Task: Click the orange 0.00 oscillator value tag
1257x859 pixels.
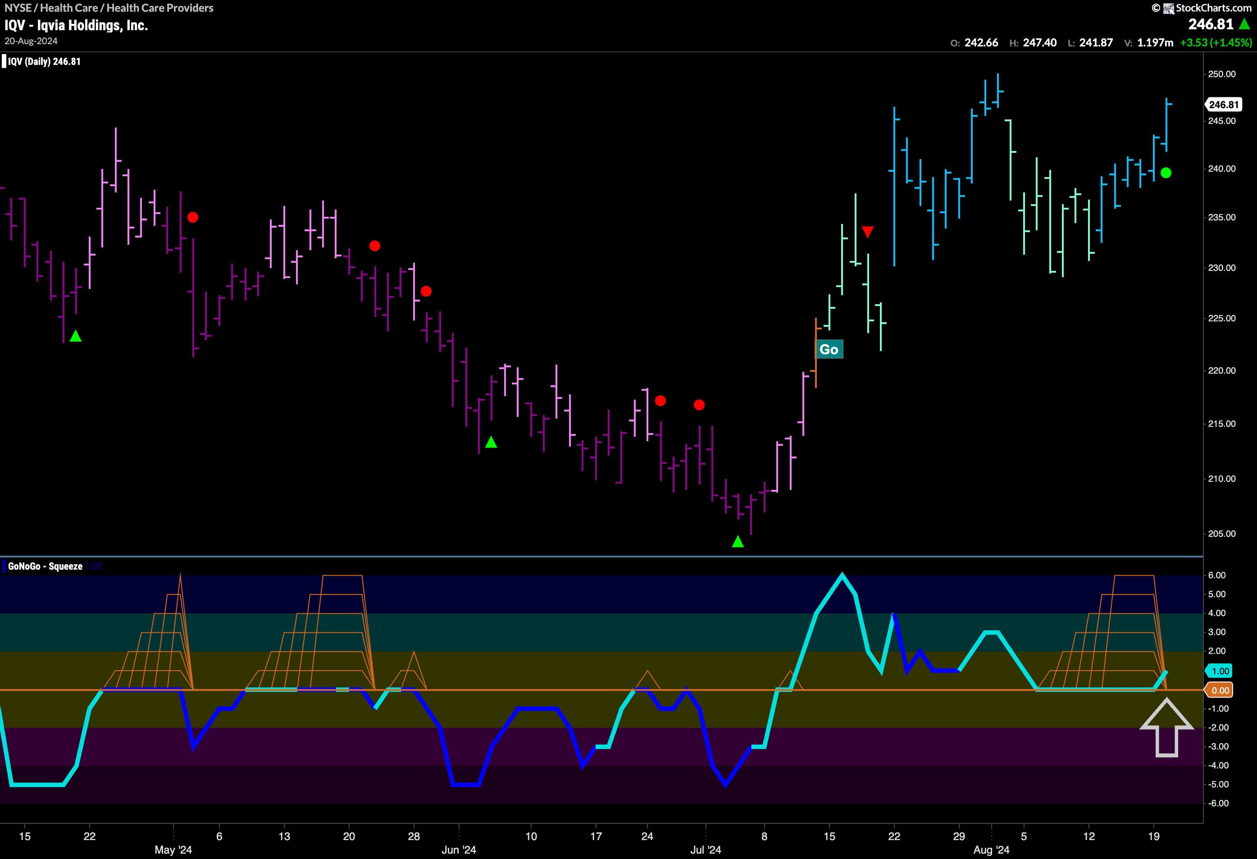Action: (1219, 690)
